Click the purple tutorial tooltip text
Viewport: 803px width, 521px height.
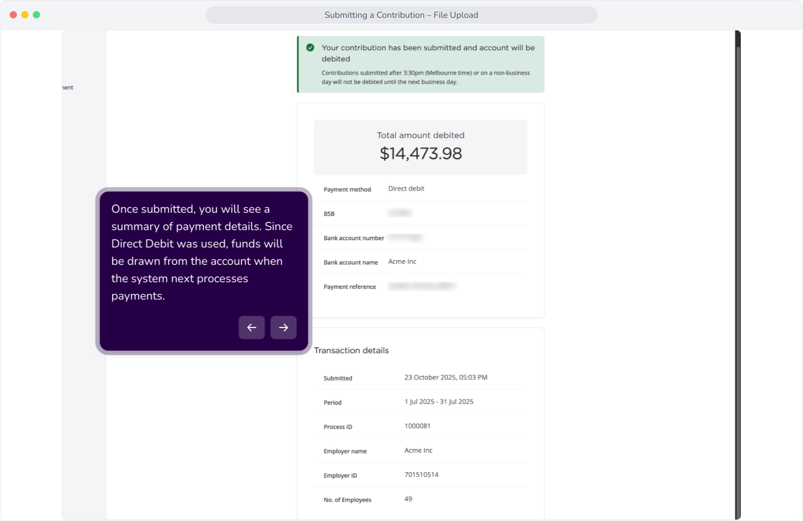tap(202, 252)
